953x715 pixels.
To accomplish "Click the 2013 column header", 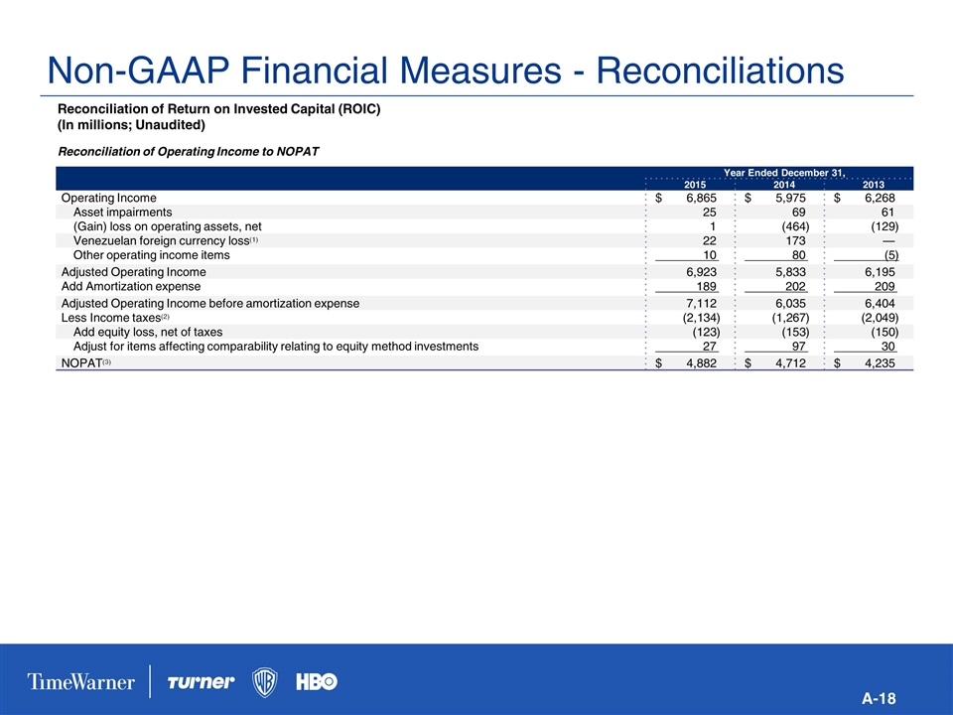I will coord(872,186).
